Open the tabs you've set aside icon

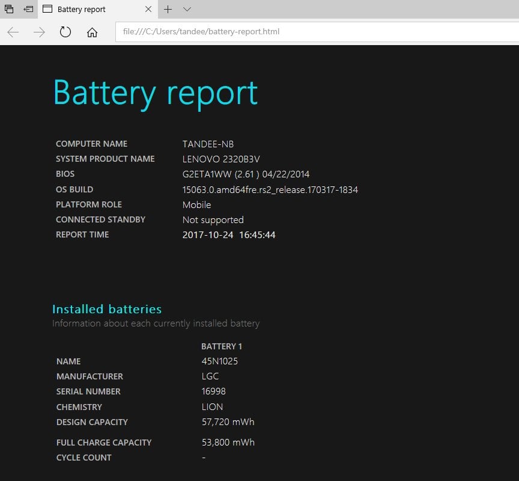click(9, 9)
